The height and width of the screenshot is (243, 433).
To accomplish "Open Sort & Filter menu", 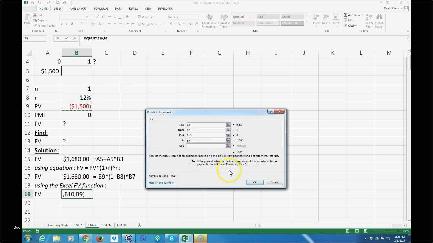I will (x=369, y=21).
